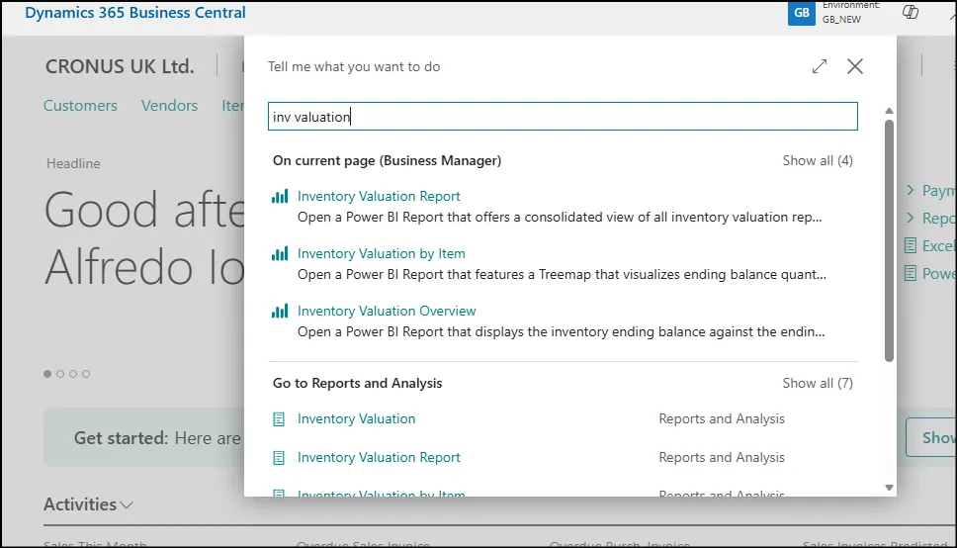Click the Reports and Analysis label beside Inventory Valuation
Screen dimensions: 957x548
722,419
